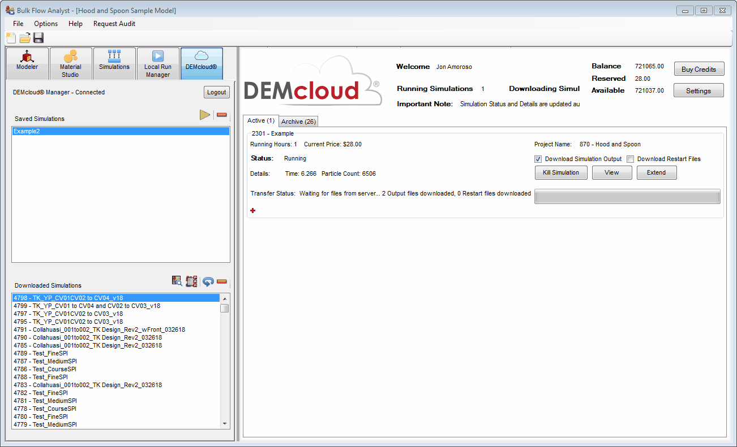This screenshot has width=737, height=447.
Task: Click scroll down arrow in Downloaded Simulations list
Action: point(225,423)
